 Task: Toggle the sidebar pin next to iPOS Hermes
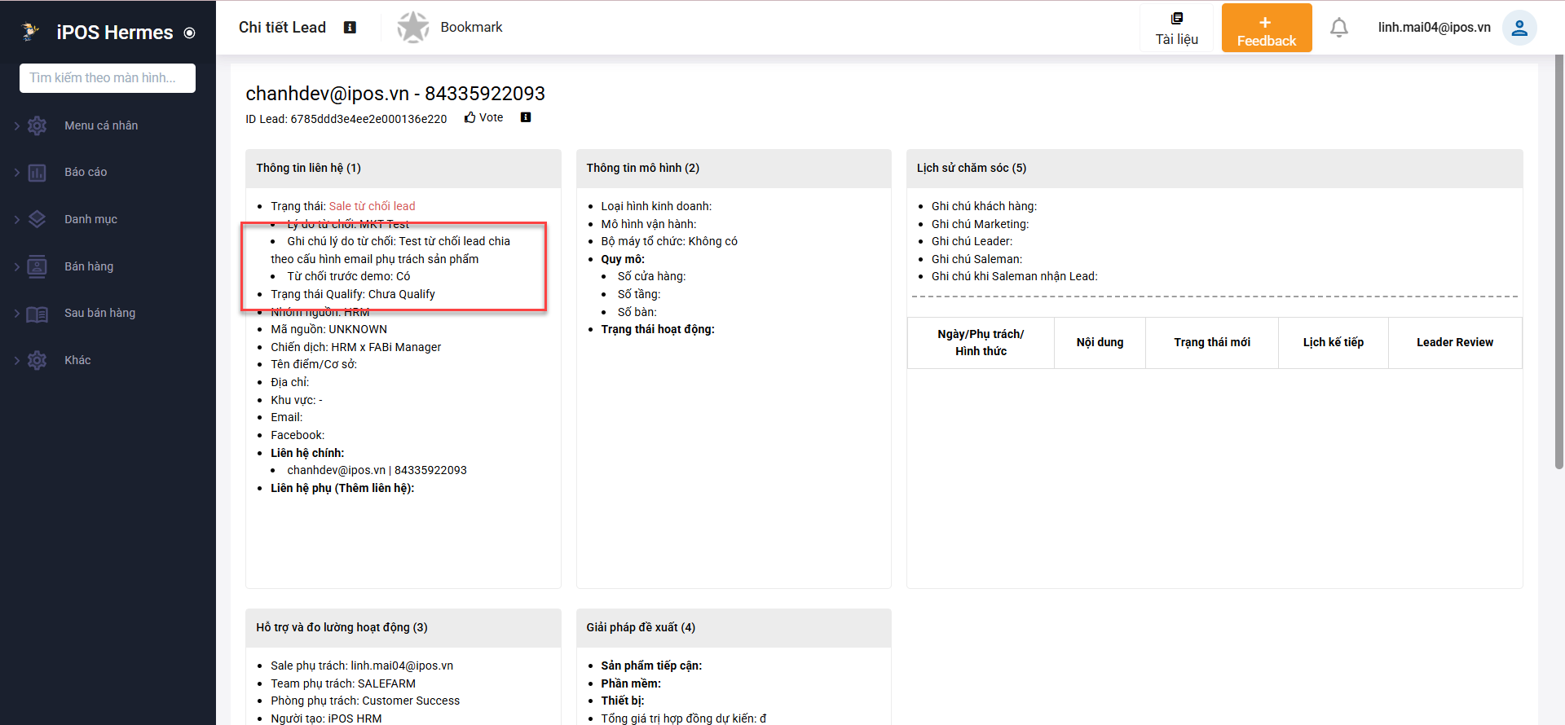click(x=190, y=33)
